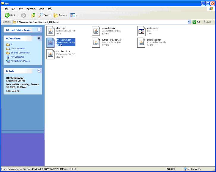Image resolution: width=216 pixels, height=172 pixels.
Task: Click the Address path input field
Action: click(x=102, y=22)
